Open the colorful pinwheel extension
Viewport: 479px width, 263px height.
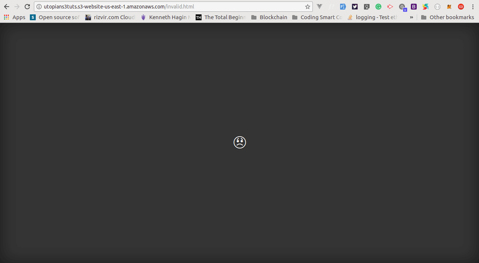click(x=426, y=7)
